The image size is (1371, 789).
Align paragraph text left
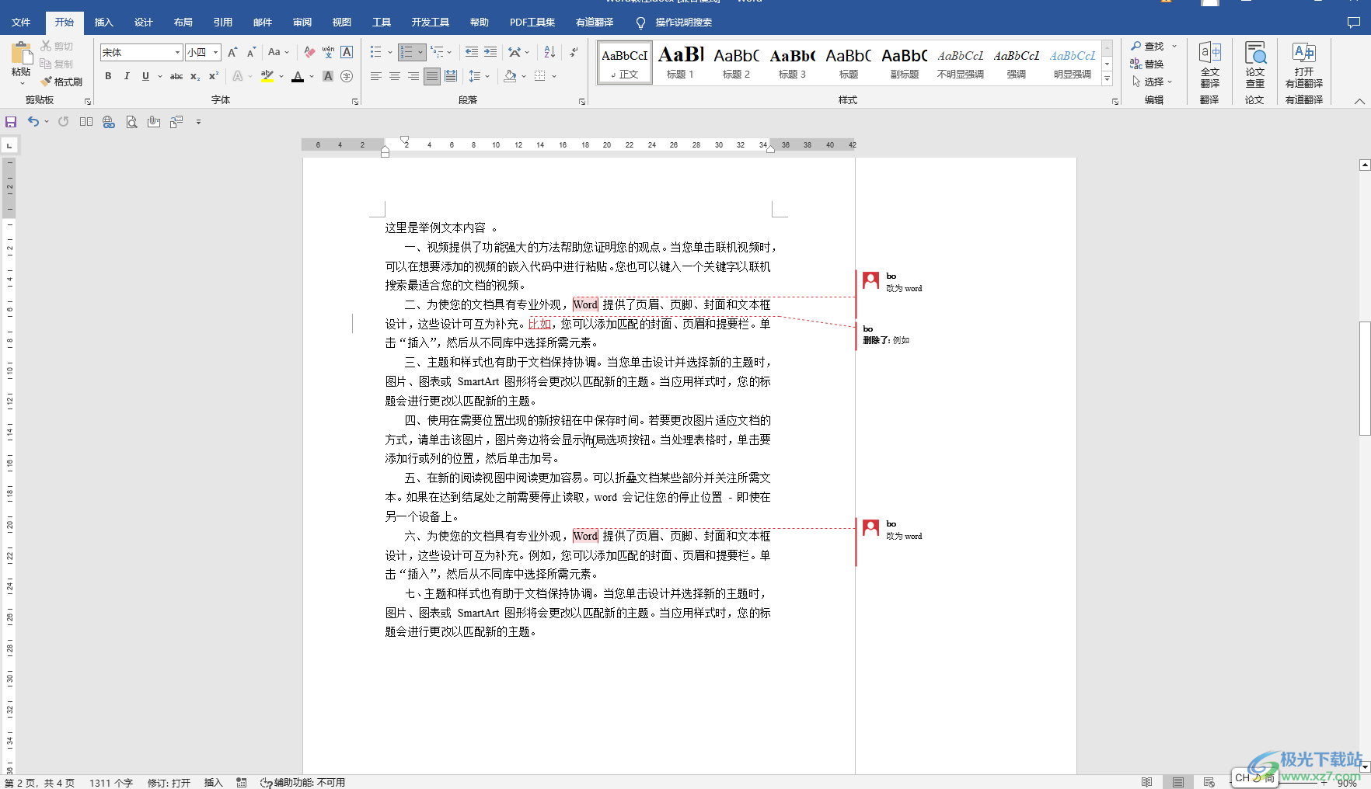[376, 76]
